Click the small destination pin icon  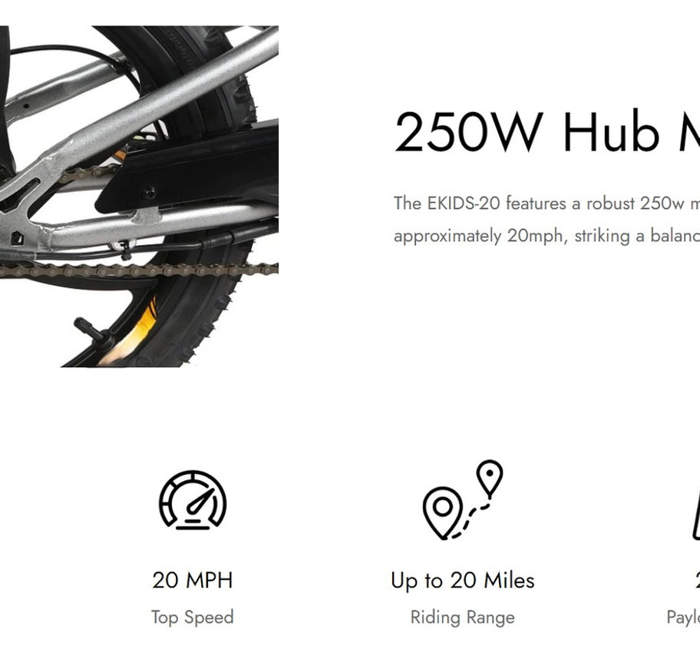click(x=490, y=478)
